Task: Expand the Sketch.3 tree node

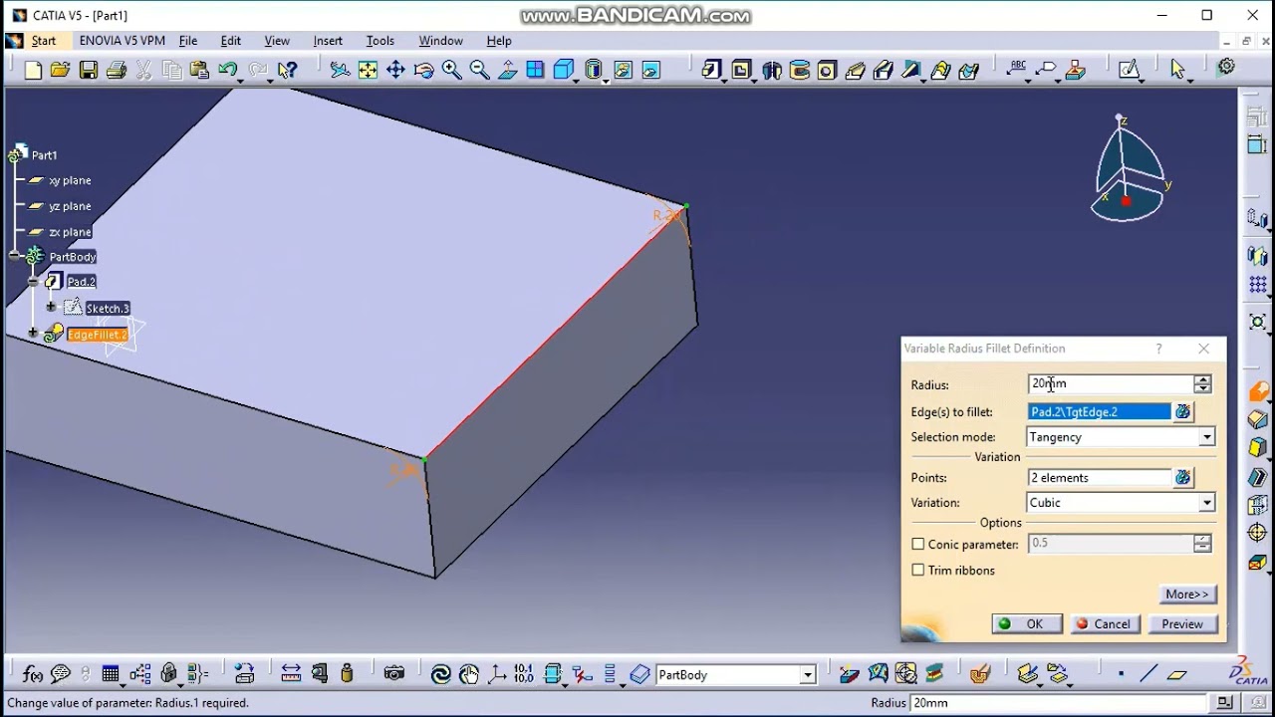Action: (52, 307)
